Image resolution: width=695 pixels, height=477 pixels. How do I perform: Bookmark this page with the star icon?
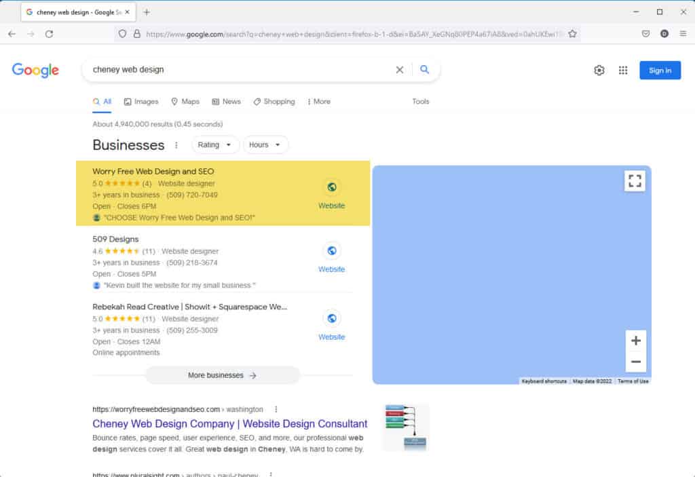click(x=572, y=34)
